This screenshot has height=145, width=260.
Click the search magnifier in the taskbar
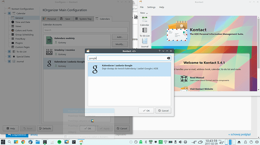(x=9, y=142)
